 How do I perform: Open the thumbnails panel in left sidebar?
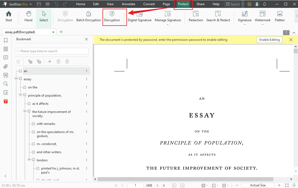tap(6, 49)
